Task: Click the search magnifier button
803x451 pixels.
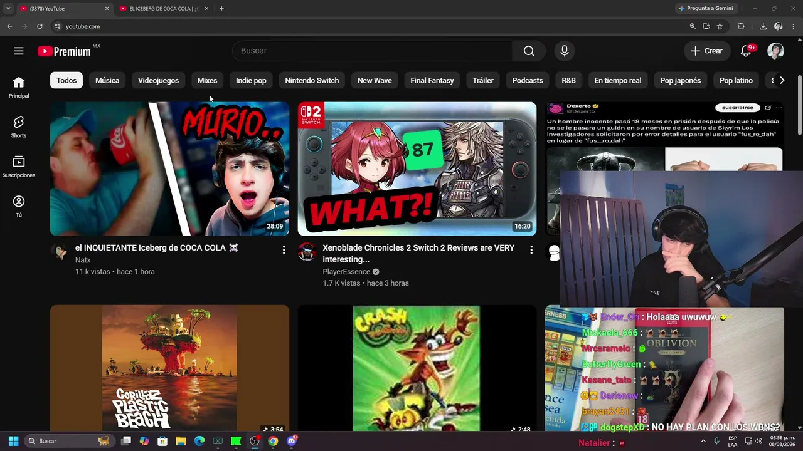Action: (x=529, y=51)
